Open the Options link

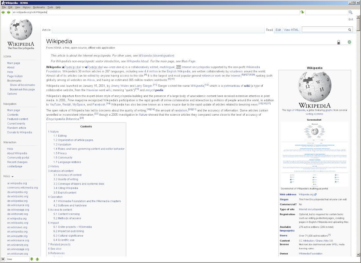12,94
